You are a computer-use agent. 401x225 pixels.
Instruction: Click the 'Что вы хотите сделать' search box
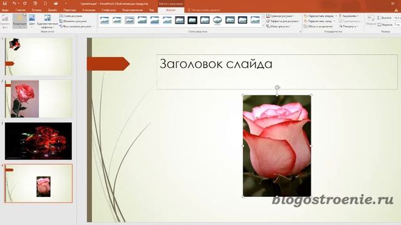tap(204, 10)
